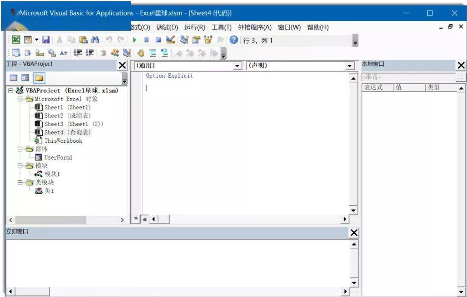Run the Sub with the green play button
Image resolution: width=467 pixels, height=297 pixels.
[134, 39]
